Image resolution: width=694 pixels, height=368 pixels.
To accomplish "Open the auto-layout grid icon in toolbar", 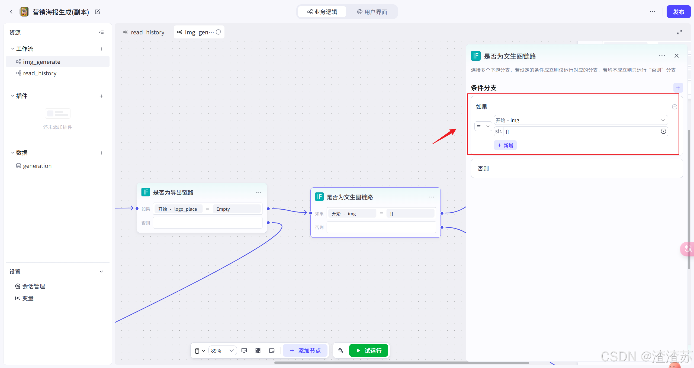I will click(258, 351).
